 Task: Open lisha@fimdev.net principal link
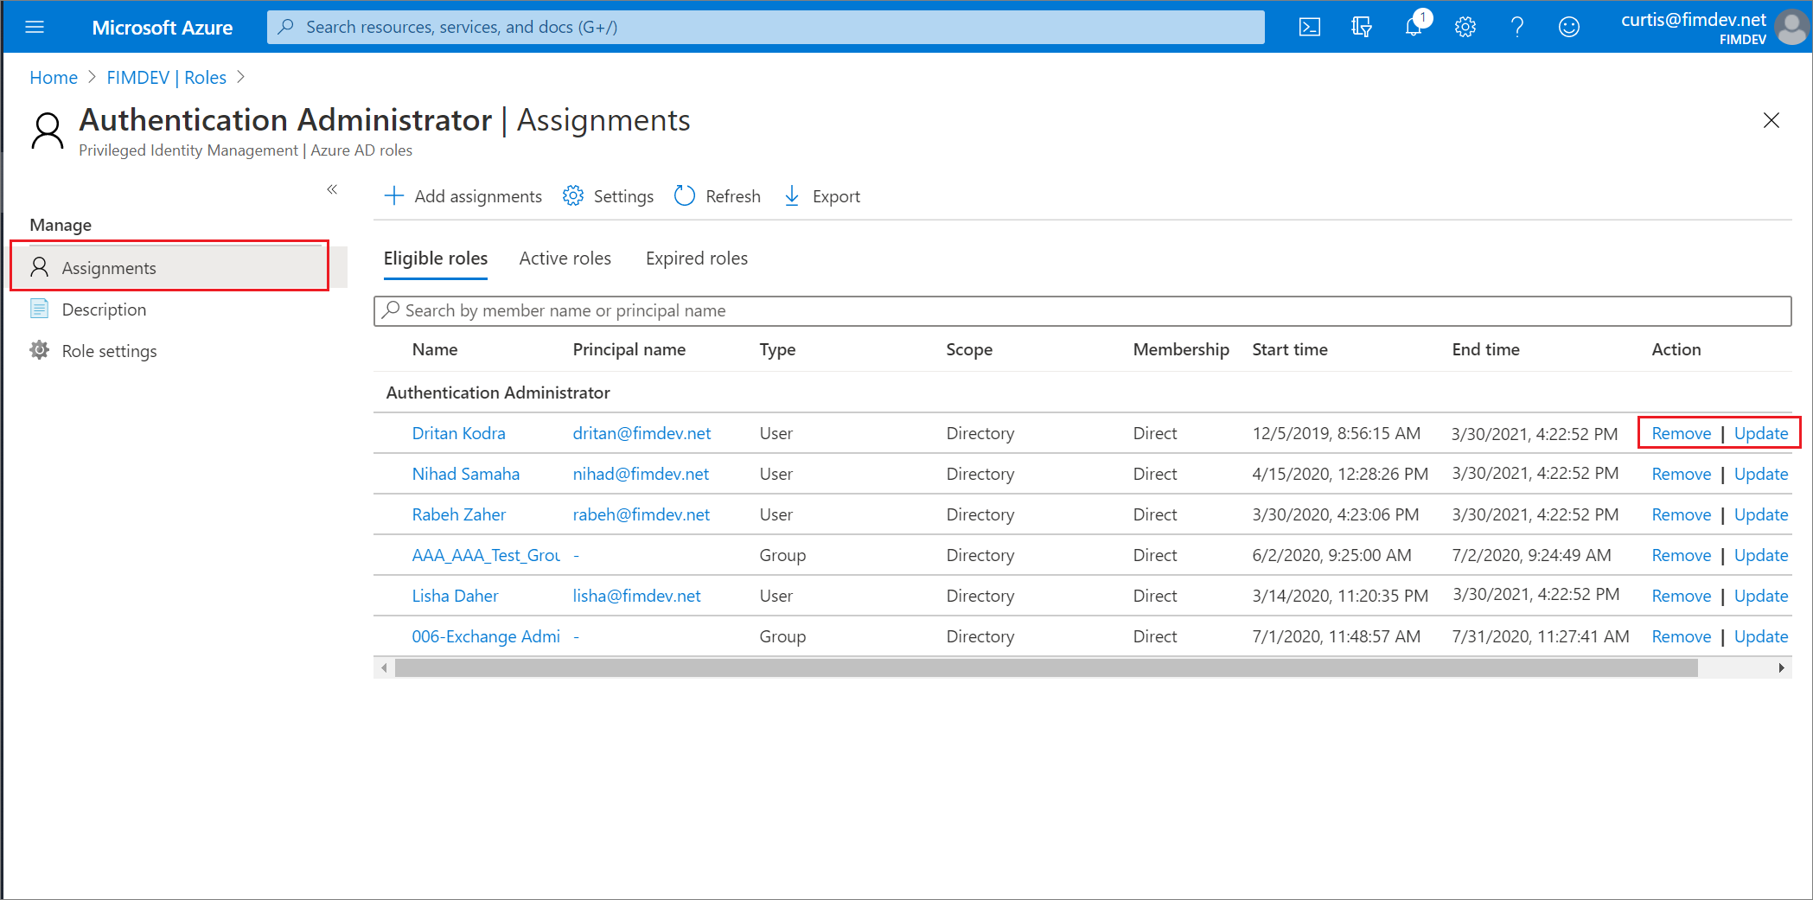click(637, 596)
